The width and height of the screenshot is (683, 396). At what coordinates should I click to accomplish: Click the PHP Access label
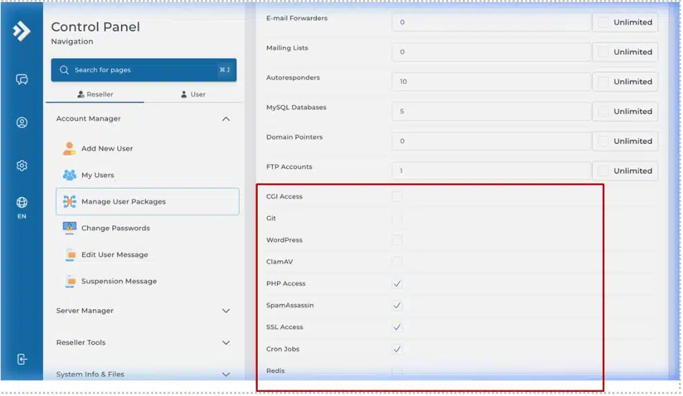tap(286, 283)
